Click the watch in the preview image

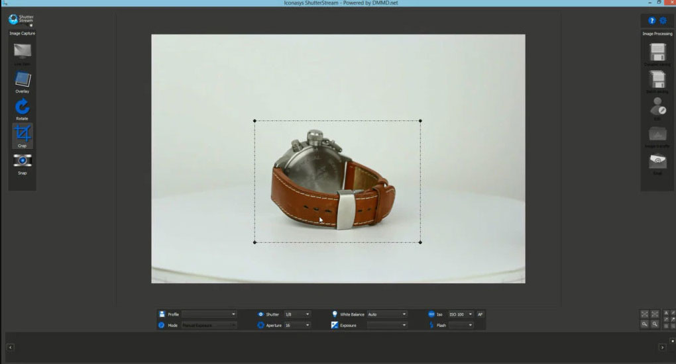[333, 180]
